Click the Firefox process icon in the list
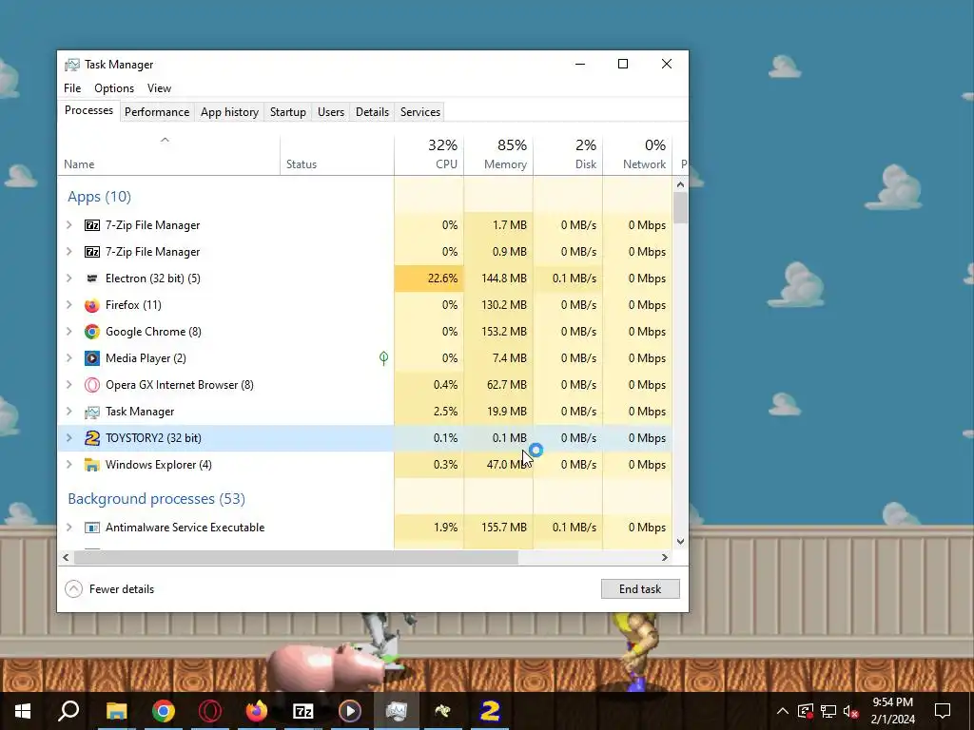This screenshot has height=730, width=974. (92, 305)
